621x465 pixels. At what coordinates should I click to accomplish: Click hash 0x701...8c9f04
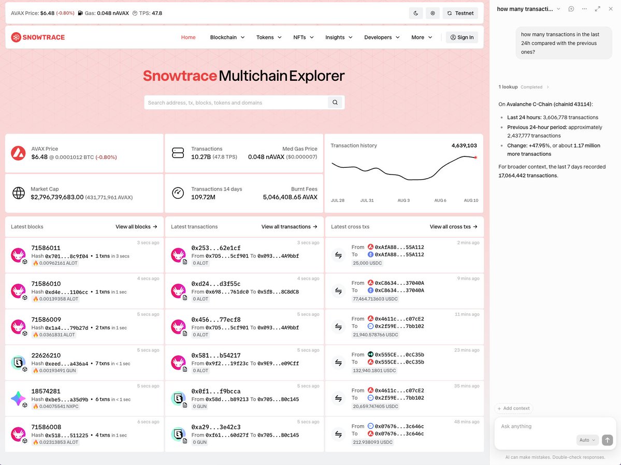pos(66,256)
